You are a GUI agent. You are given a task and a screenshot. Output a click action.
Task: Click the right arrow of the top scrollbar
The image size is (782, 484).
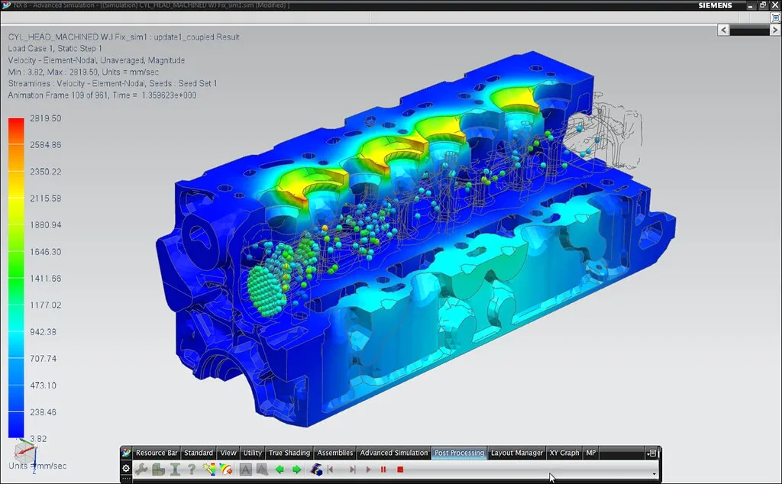pyautogui.click(x=774, y=30)
